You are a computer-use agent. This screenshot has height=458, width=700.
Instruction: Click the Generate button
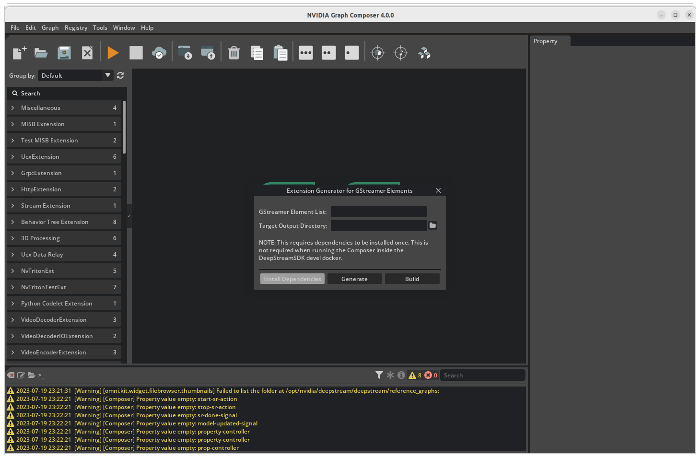tap(354, 279)
